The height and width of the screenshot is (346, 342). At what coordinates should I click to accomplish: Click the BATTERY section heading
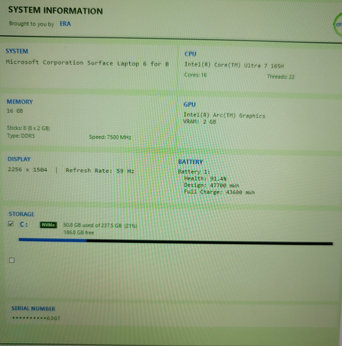click(x=191, y=162)
